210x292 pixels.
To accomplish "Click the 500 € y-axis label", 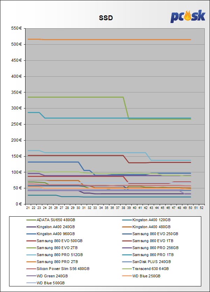I will 16,44.
